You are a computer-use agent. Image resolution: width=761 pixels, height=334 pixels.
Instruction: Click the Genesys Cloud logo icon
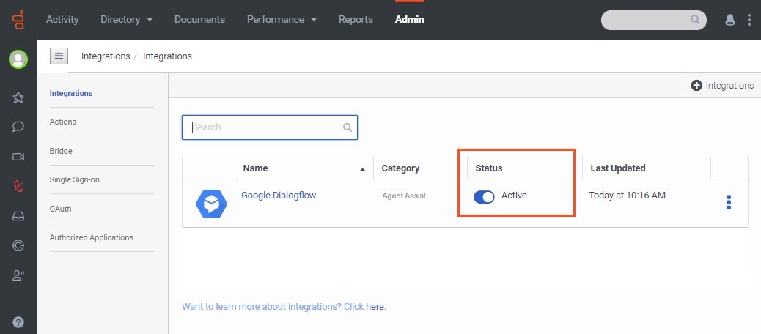click(18, 20)
